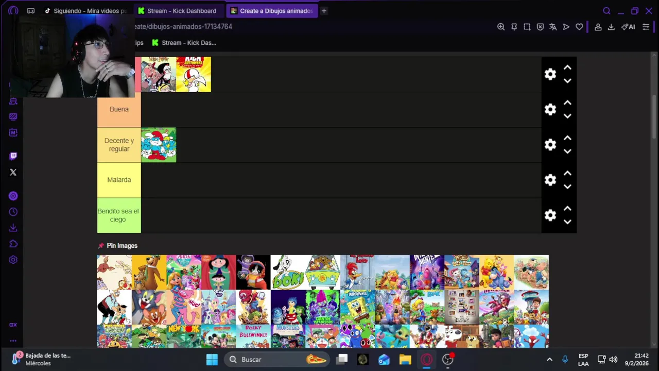Open the browser tab search icon
The height and width of the screenshot is (371, 659).
tap(606, 11)
